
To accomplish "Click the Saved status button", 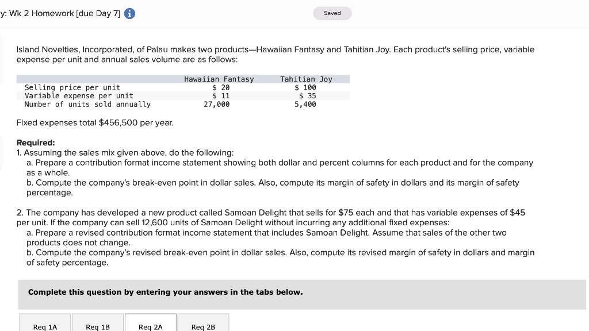I will (x=332, y=13).
